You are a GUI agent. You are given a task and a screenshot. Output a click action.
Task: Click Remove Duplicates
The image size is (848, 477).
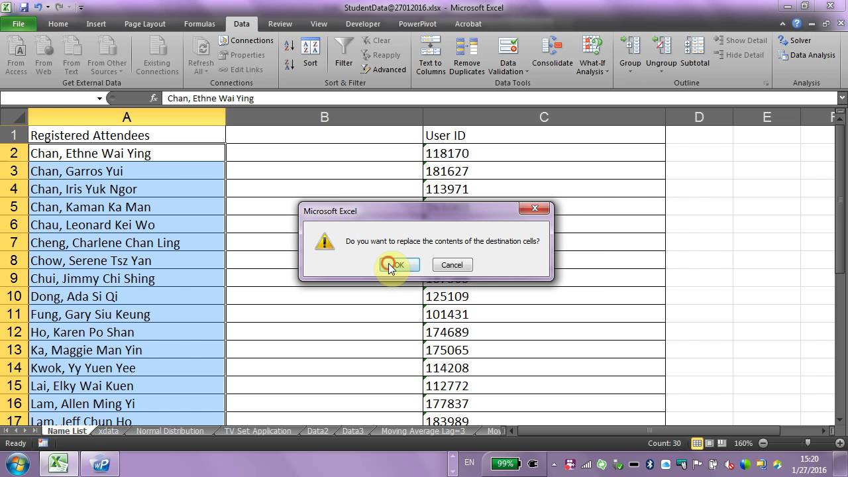(467, 56)
